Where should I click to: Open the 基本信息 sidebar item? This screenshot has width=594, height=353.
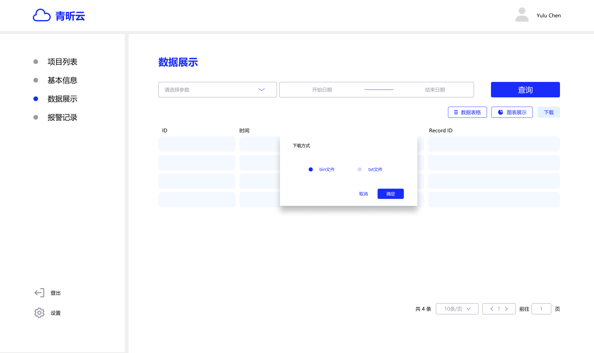point(62,80)
